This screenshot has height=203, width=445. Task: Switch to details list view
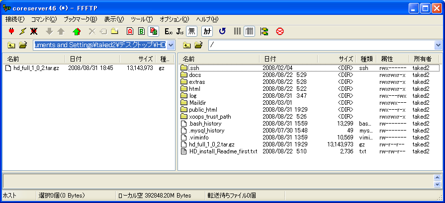(249, 31)
